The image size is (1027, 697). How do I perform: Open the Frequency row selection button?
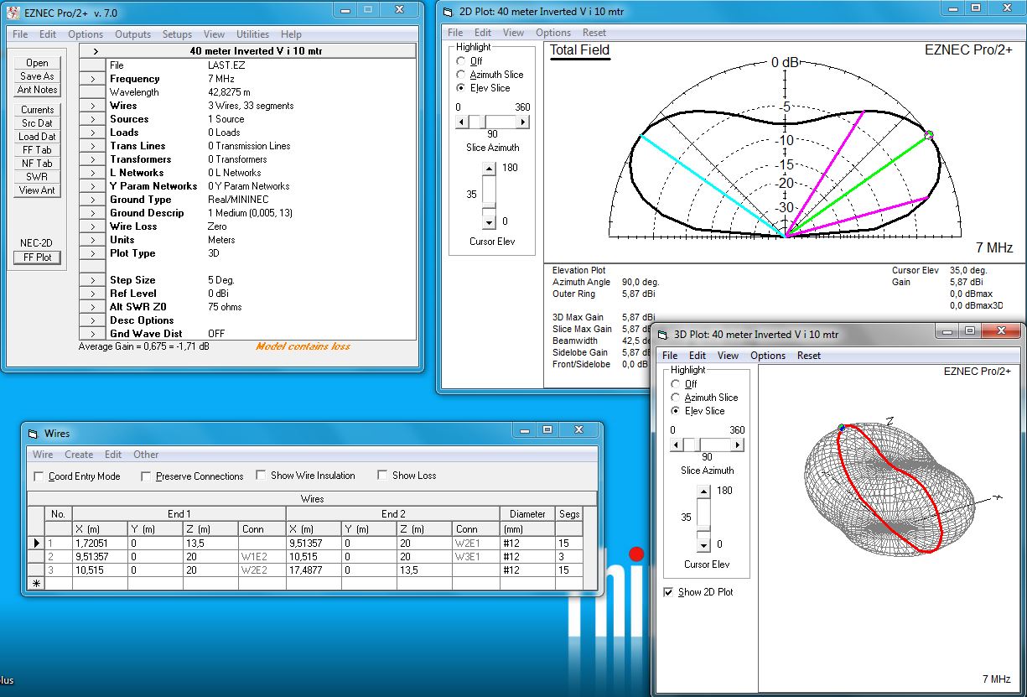(92, 79)
